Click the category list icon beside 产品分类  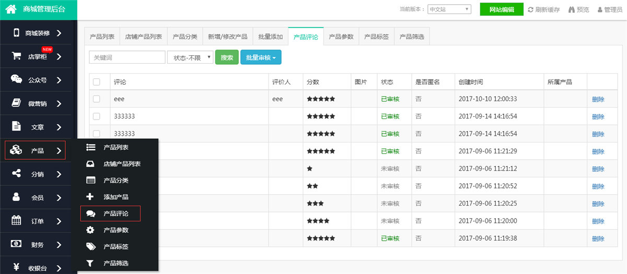click(90, 181)
